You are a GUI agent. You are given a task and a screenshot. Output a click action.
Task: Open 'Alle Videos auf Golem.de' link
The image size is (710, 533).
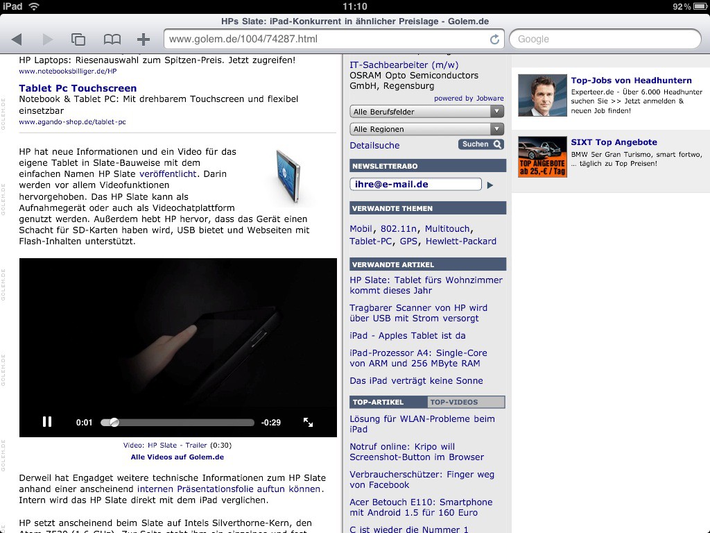coord(177,457)
